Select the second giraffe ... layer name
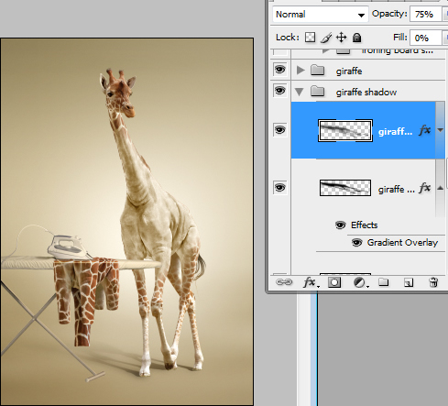448x406 pixels. point(397,190)
